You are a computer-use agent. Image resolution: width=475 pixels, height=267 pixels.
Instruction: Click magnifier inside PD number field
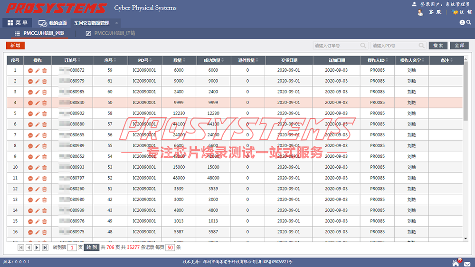[421, 46]
